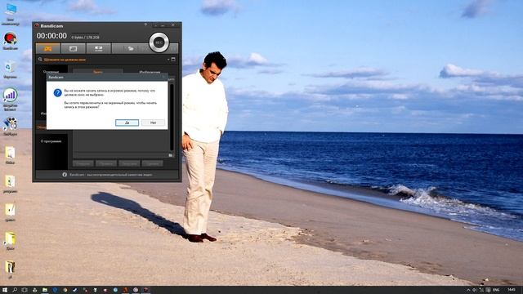The height and width of the screenshot is (294, 523).
Task: Select the orange highlighted video tab
Action: (98, 72)
